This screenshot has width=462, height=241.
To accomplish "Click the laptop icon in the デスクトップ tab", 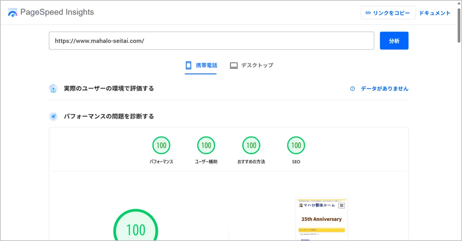I will [x=234, y=66].
